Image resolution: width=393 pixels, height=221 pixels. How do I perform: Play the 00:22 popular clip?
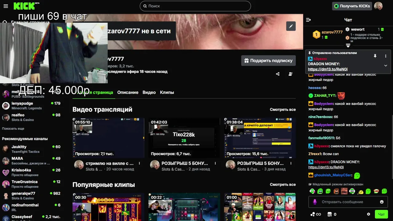coord(184,207)
